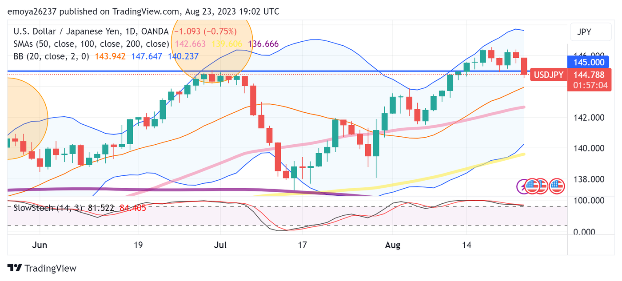This screenshot has width=622, height=281.
Task: Select the BB indicator legend
Action: pos(51,56)
